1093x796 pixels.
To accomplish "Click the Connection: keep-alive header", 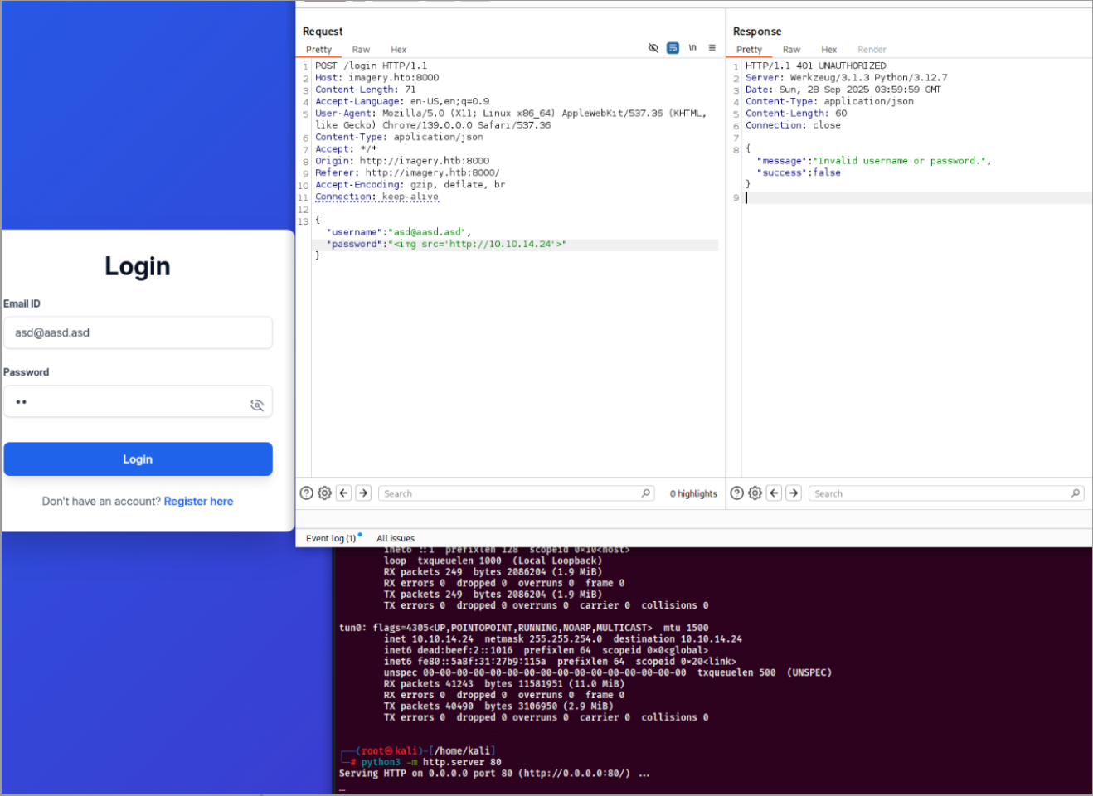I will 376,197.
